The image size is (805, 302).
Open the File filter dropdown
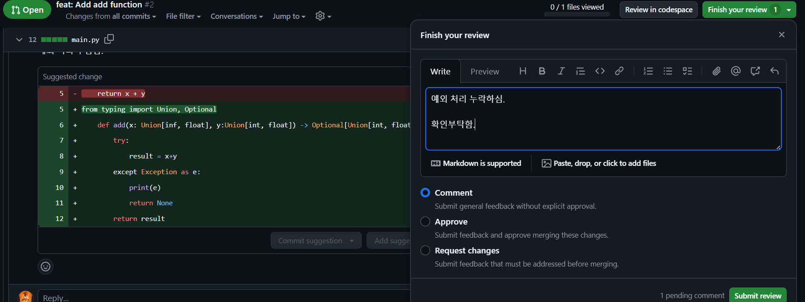[x=183, y=16]
